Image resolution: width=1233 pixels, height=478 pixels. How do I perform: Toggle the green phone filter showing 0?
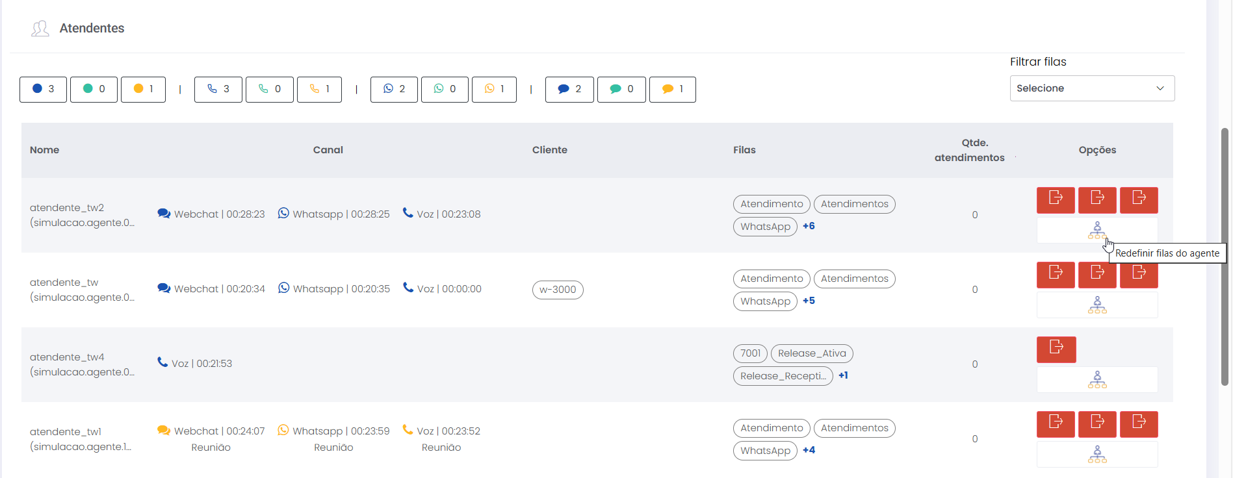pos(269,89)
